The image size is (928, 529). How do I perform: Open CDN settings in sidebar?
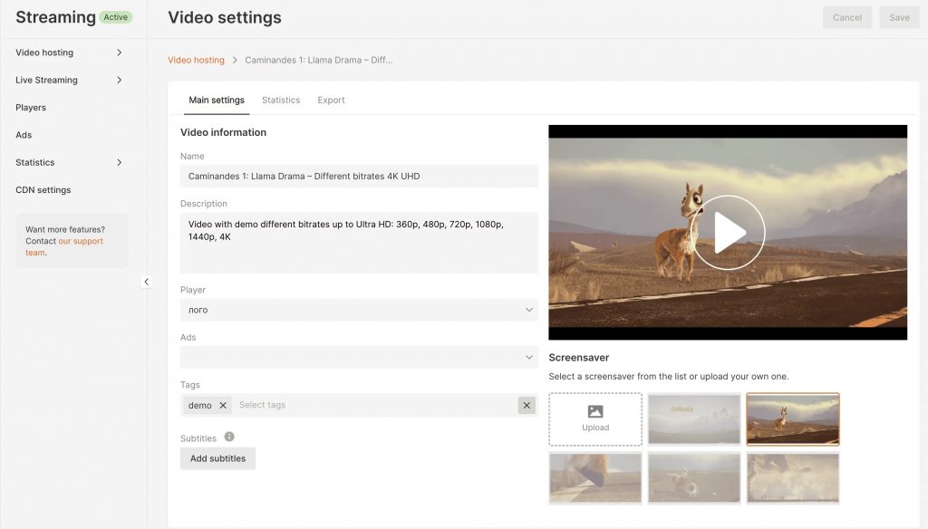[43, 190]
